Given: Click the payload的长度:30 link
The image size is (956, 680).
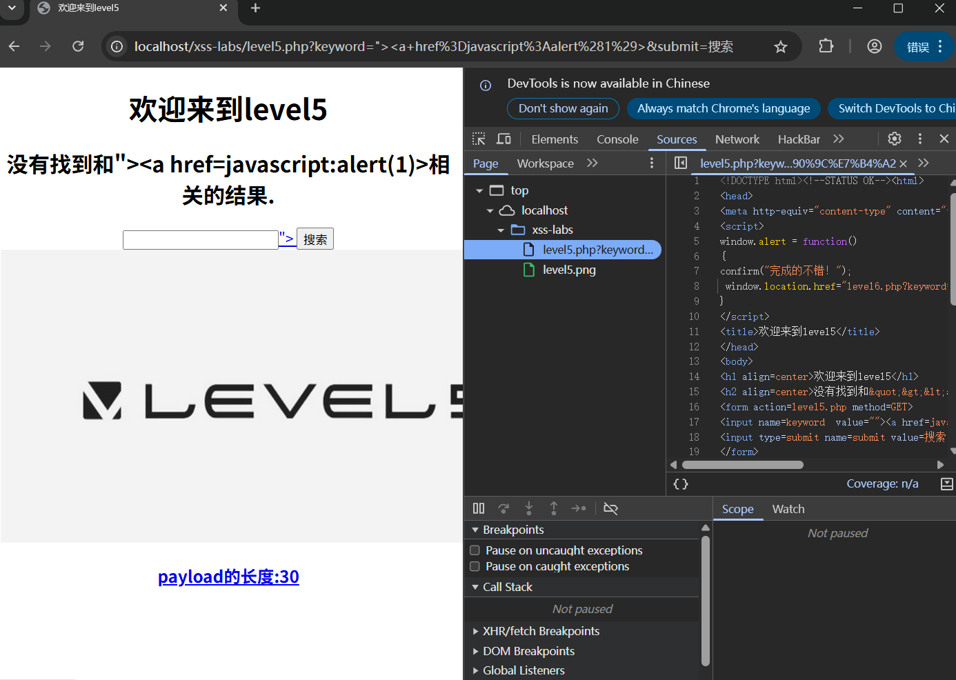Looking at the screenshot, I should [x=228, y=577].
